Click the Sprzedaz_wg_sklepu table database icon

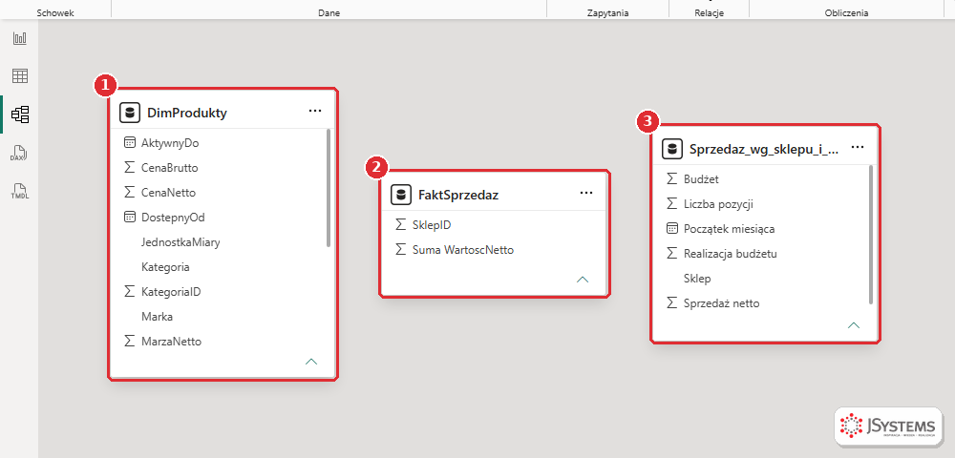click(x=672, y=149)
